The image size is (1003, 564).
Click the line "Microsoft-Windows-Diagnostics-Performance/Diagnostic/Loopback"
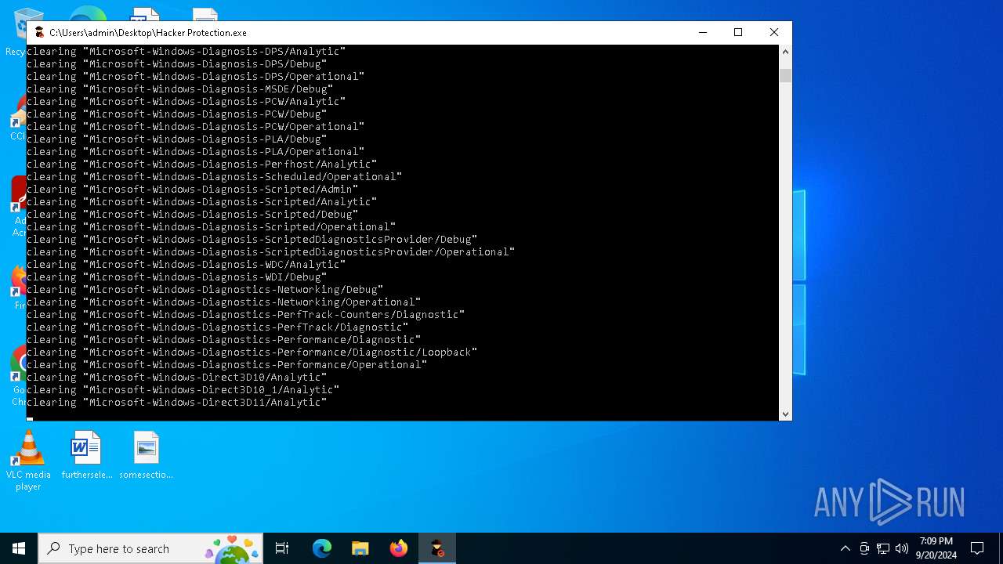click(x=252, y=352)
